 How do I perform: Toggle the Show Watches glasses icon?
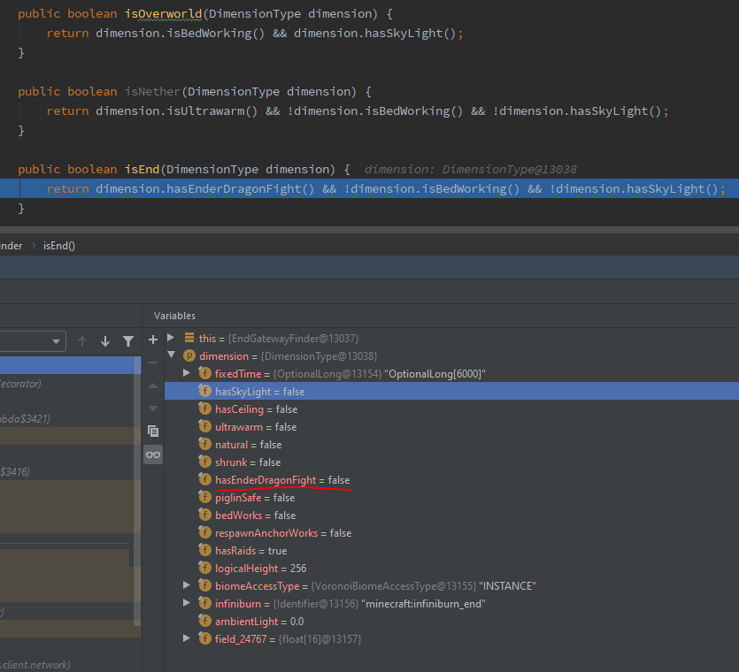pyautogui.click(x=152, y=454)
